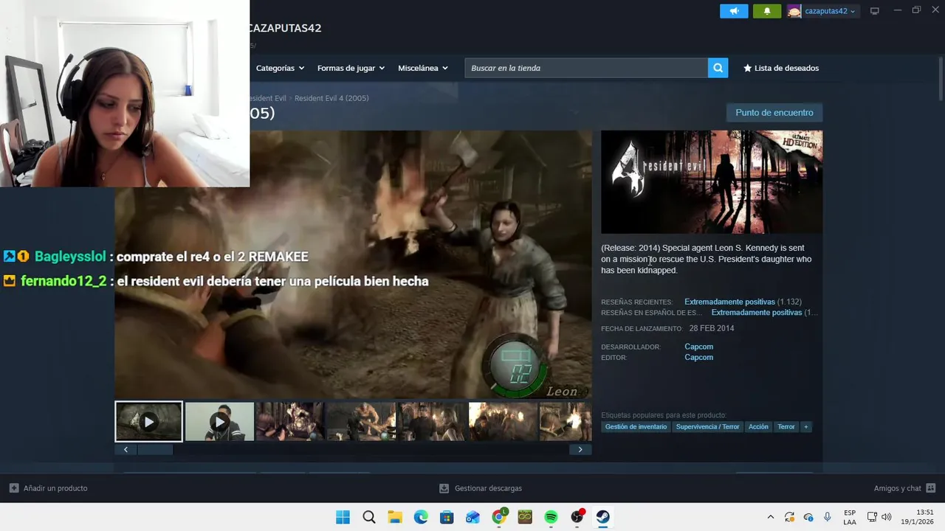
Task: Click the 28 FEB 2014 release date
Action: pos(712,329)
